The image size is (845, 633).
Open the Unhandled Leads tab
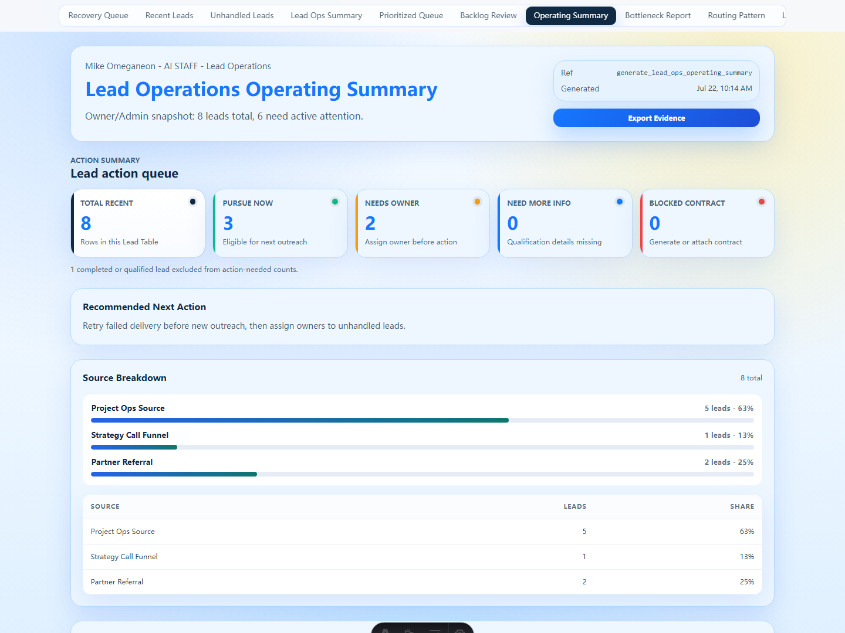(x=242, y=16)
